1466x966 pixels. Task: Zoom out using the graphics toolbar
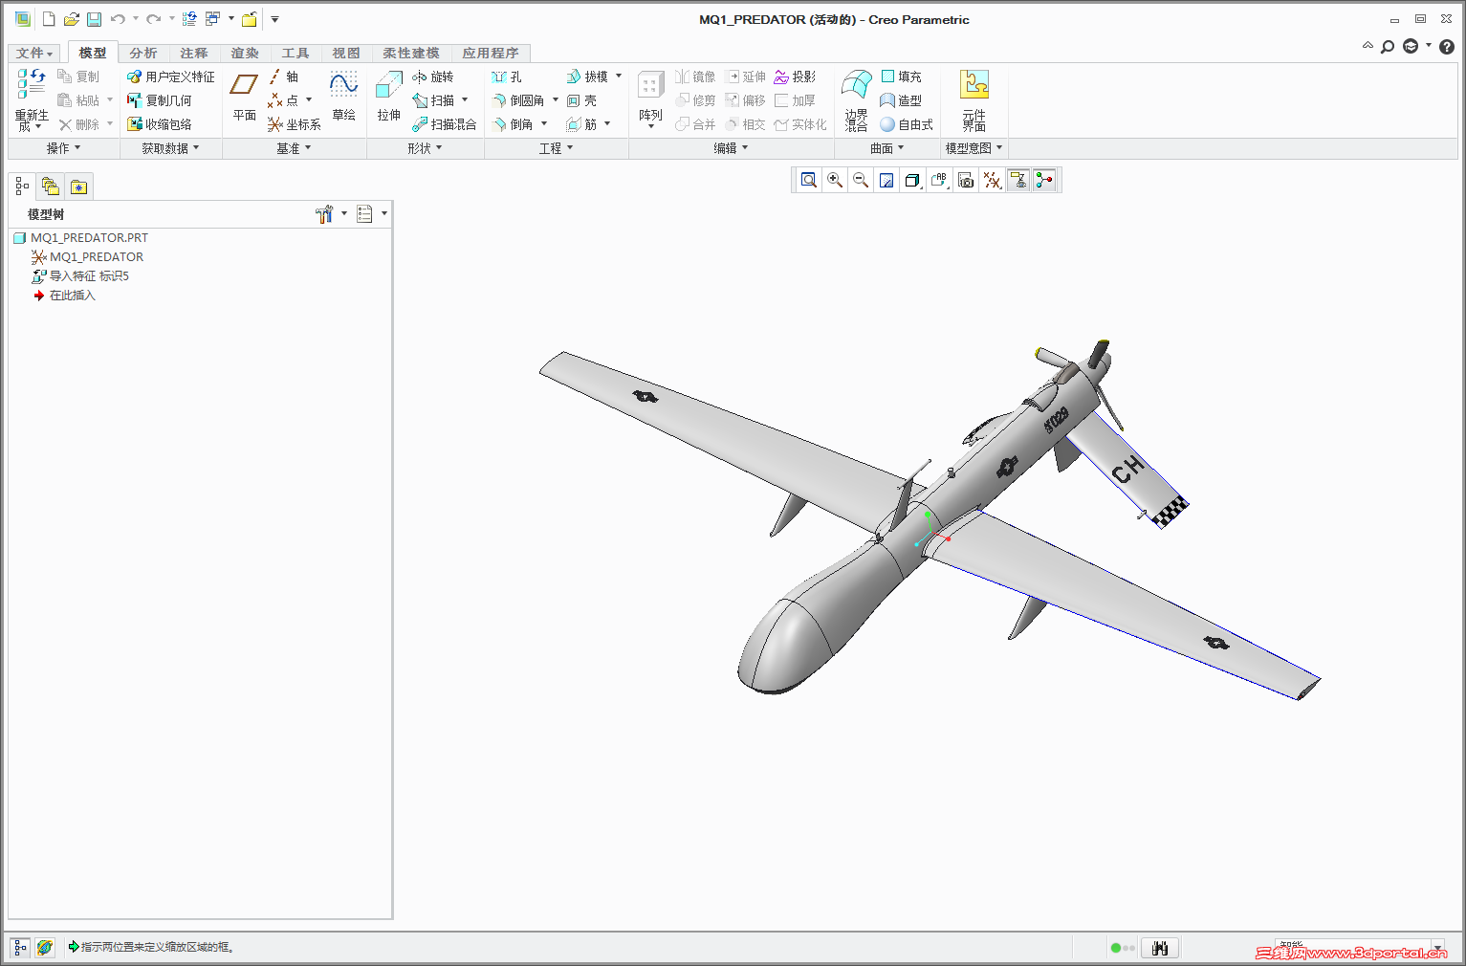pyautogui.click(x=861, y=180)
